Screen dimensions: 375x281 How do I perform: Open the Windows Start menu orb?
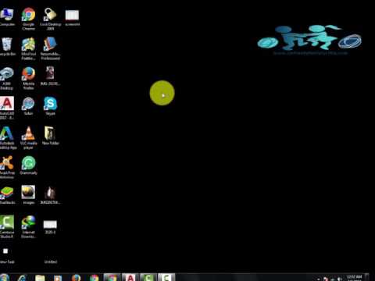(x=5, y=277)
